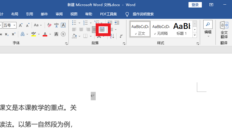Click the clear formatting eraser icon

(x=49, y=25)
